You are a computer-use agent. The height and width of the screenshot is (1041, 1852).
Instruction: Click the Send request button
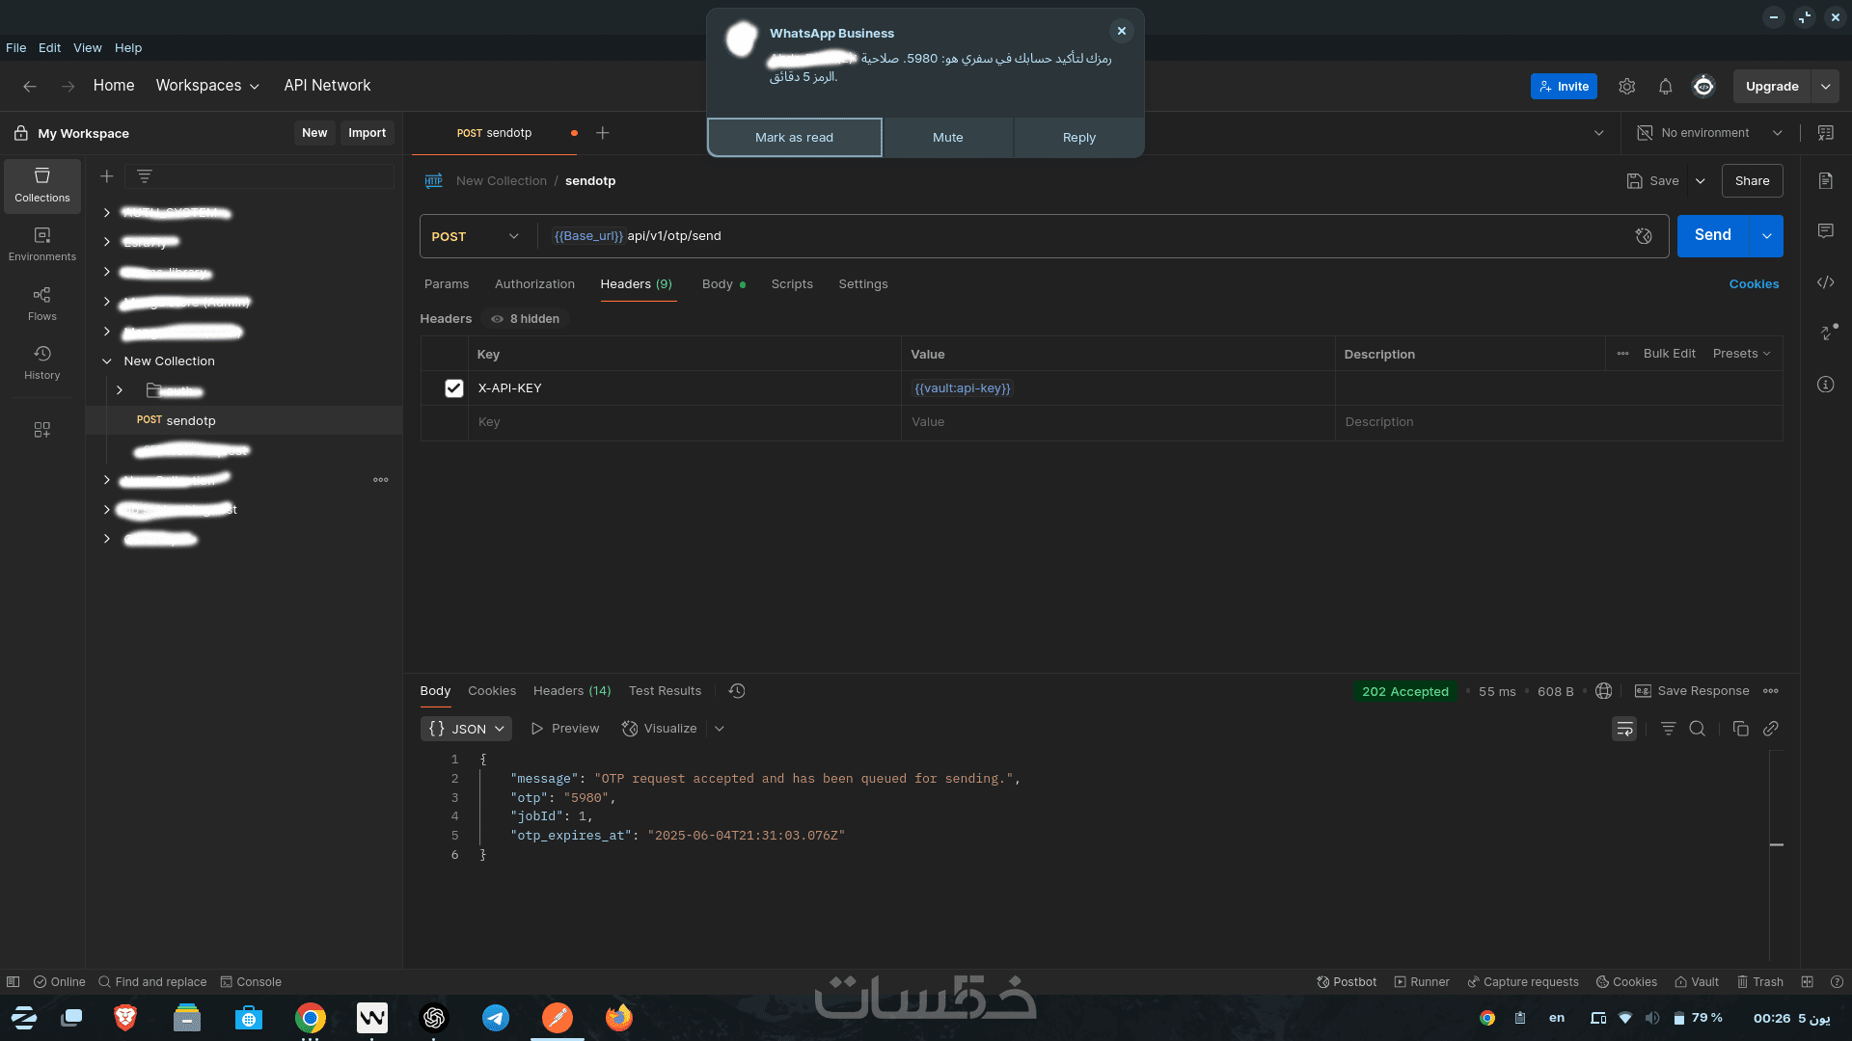click(x=1712, y=236)
